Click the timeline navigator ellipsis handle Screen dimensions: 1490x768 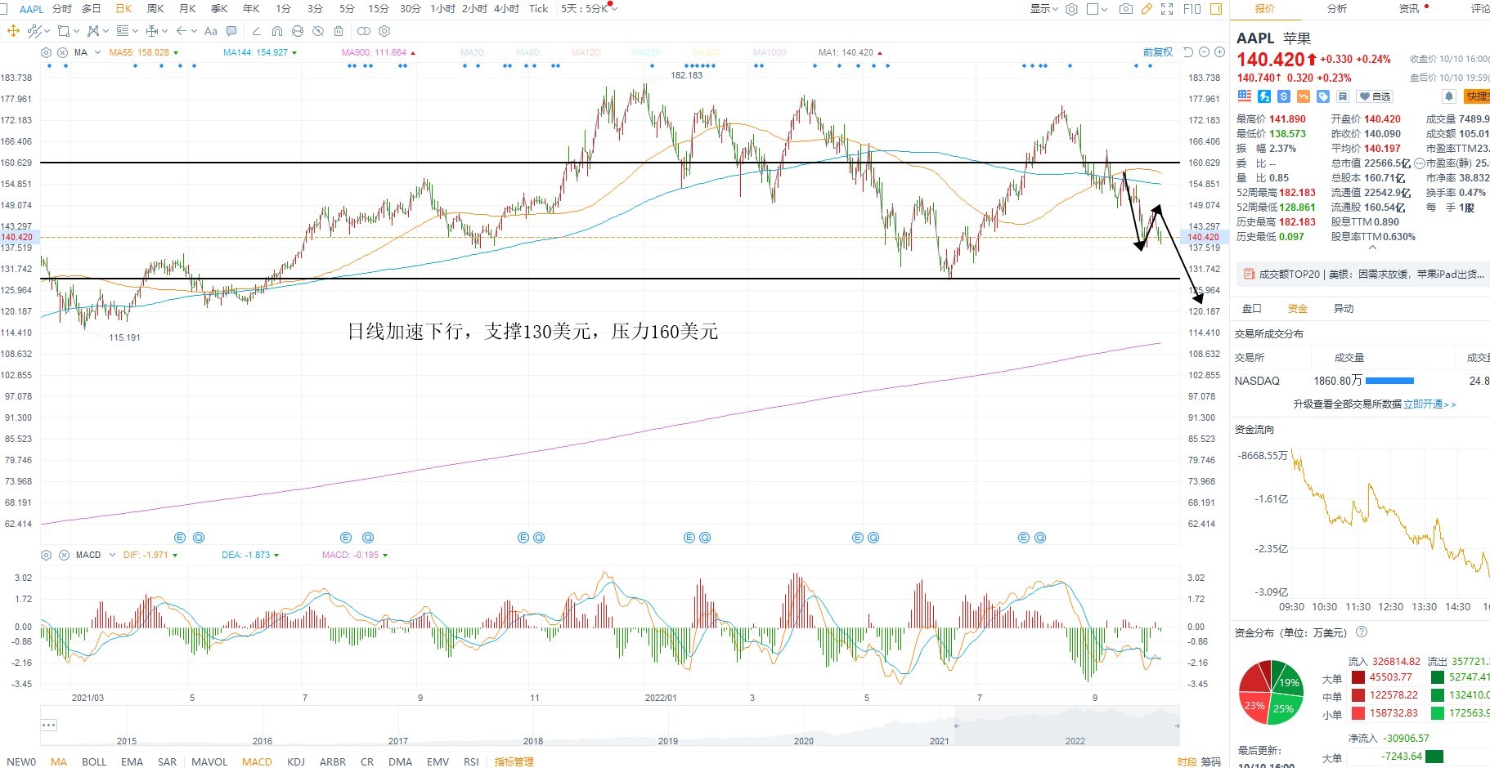[48, 725]
